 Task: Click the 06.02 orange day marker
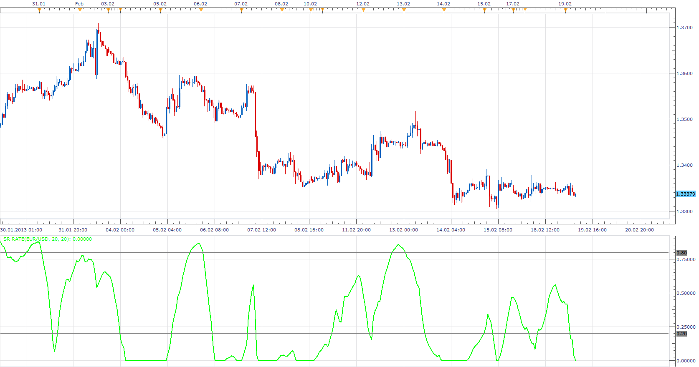click(201, 10)
